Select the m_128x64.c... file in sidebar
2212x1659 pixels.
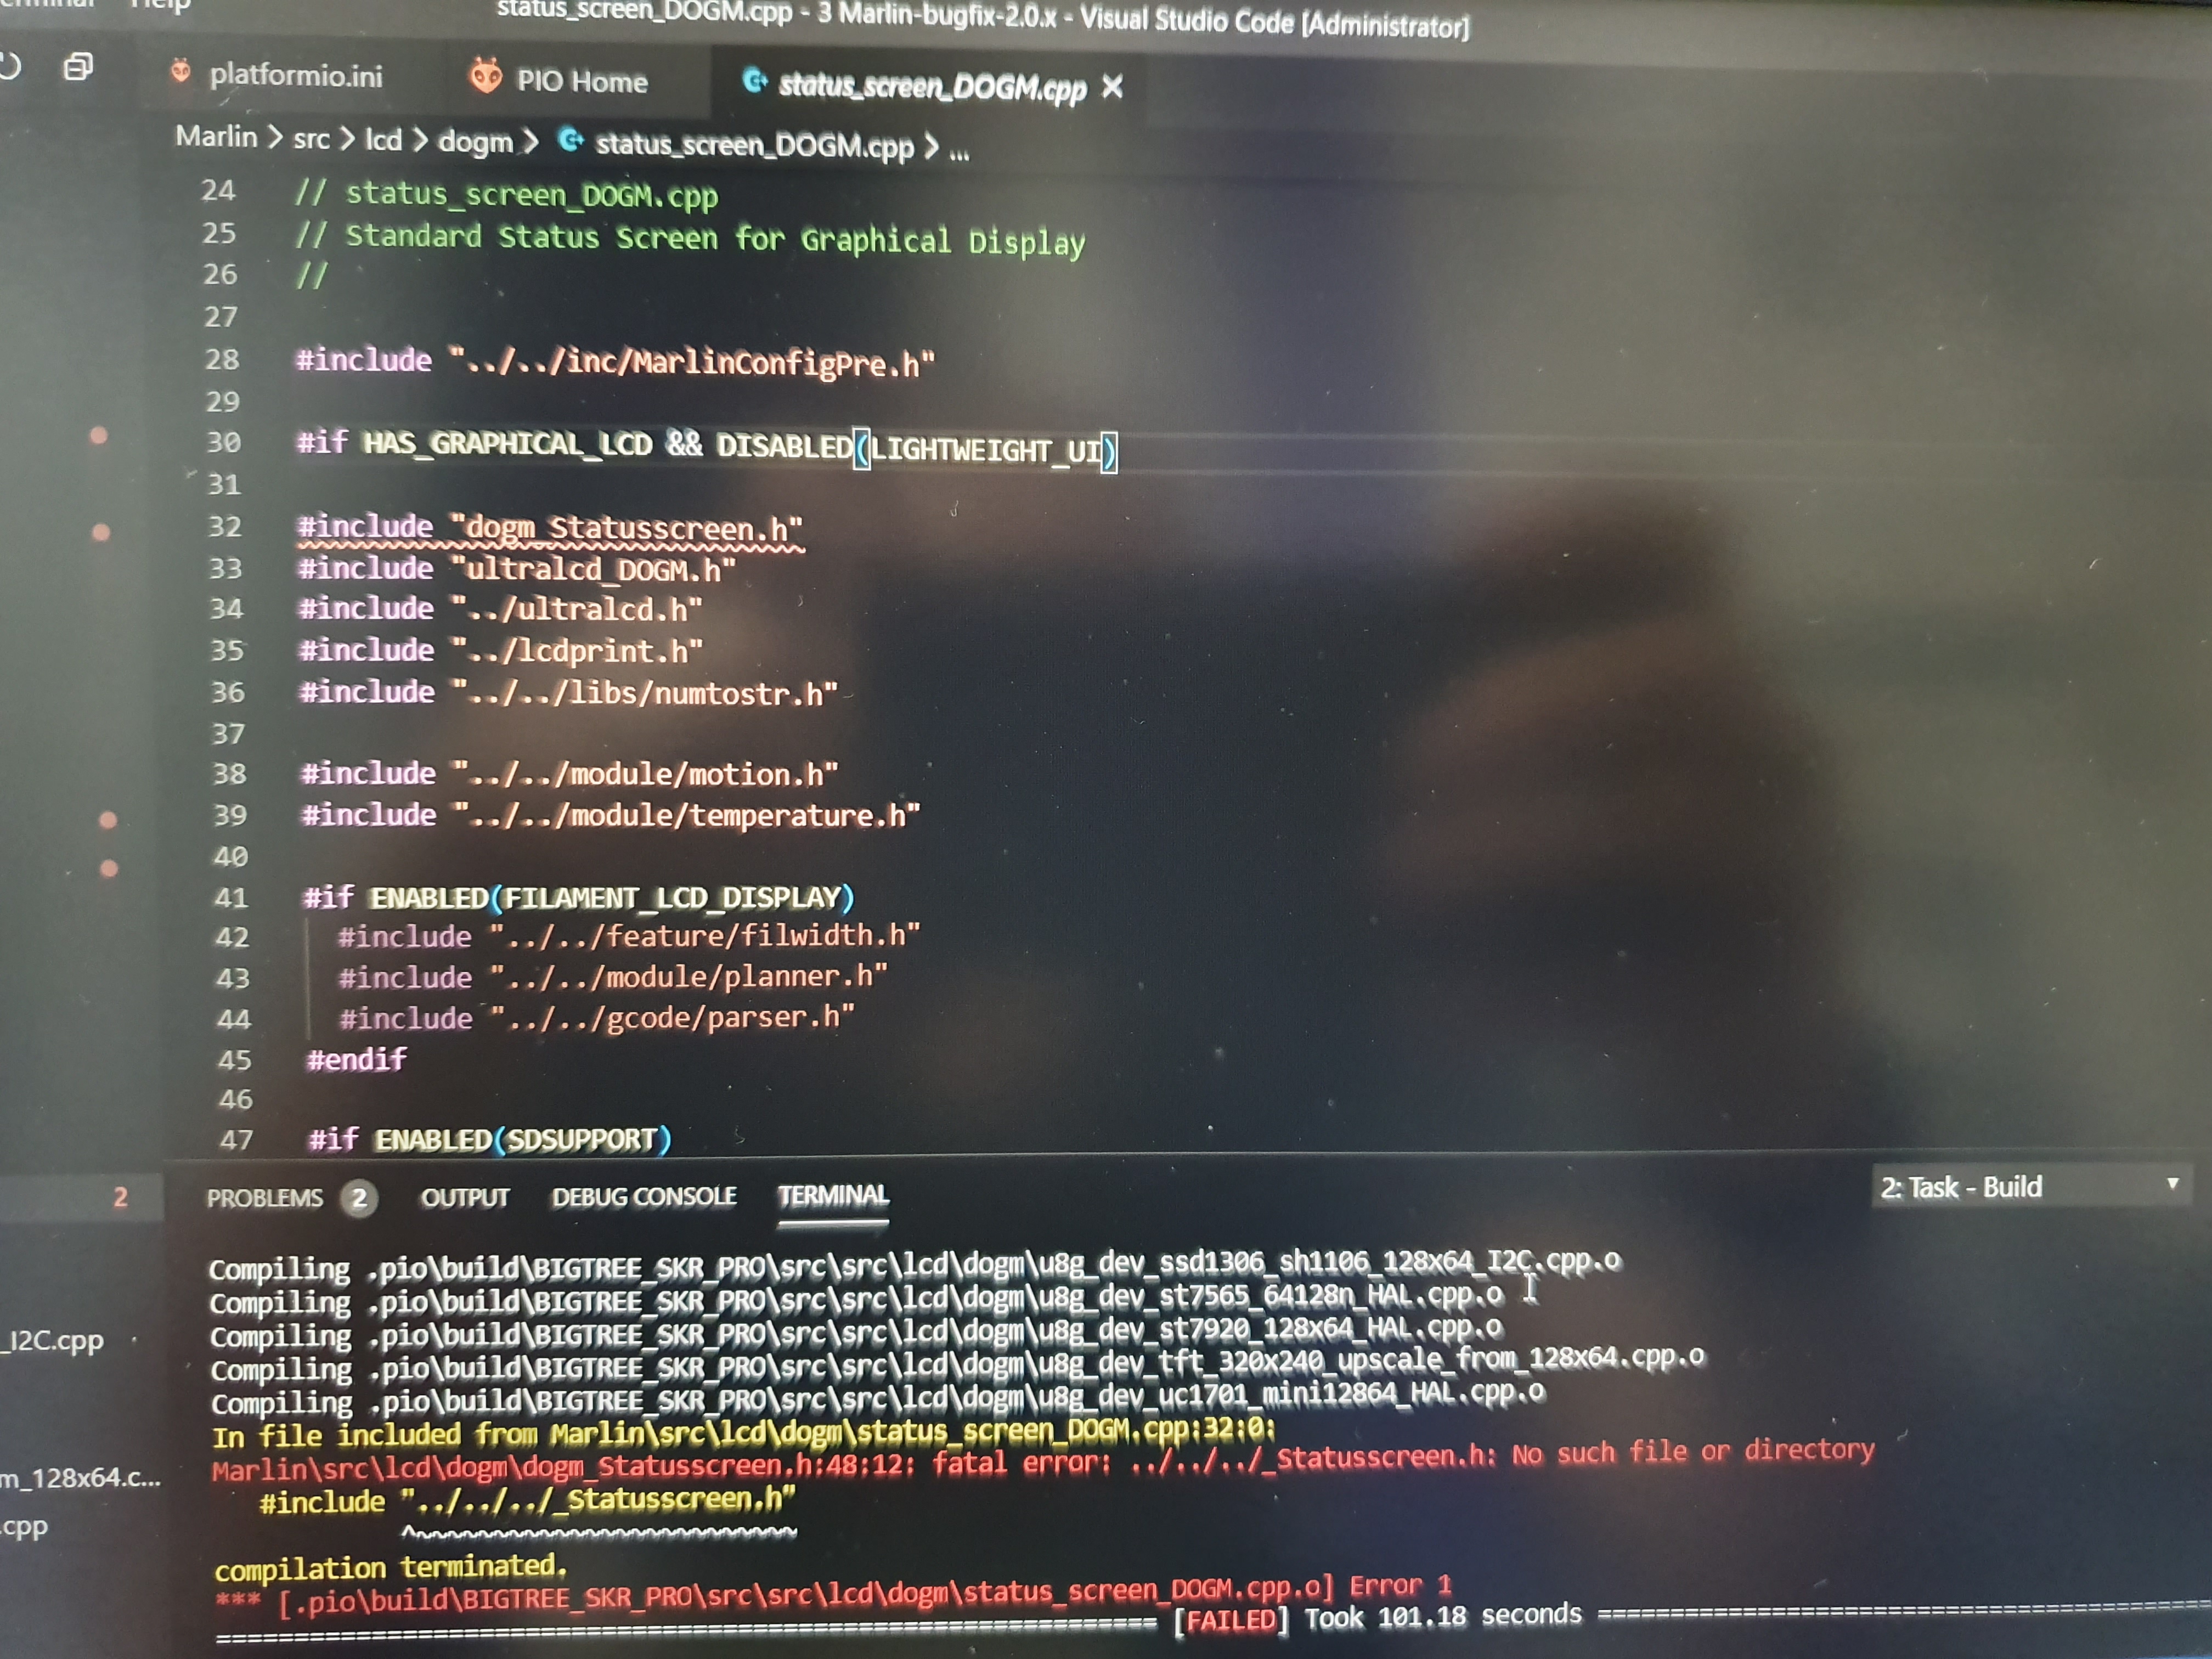(x=80, y=1477)
